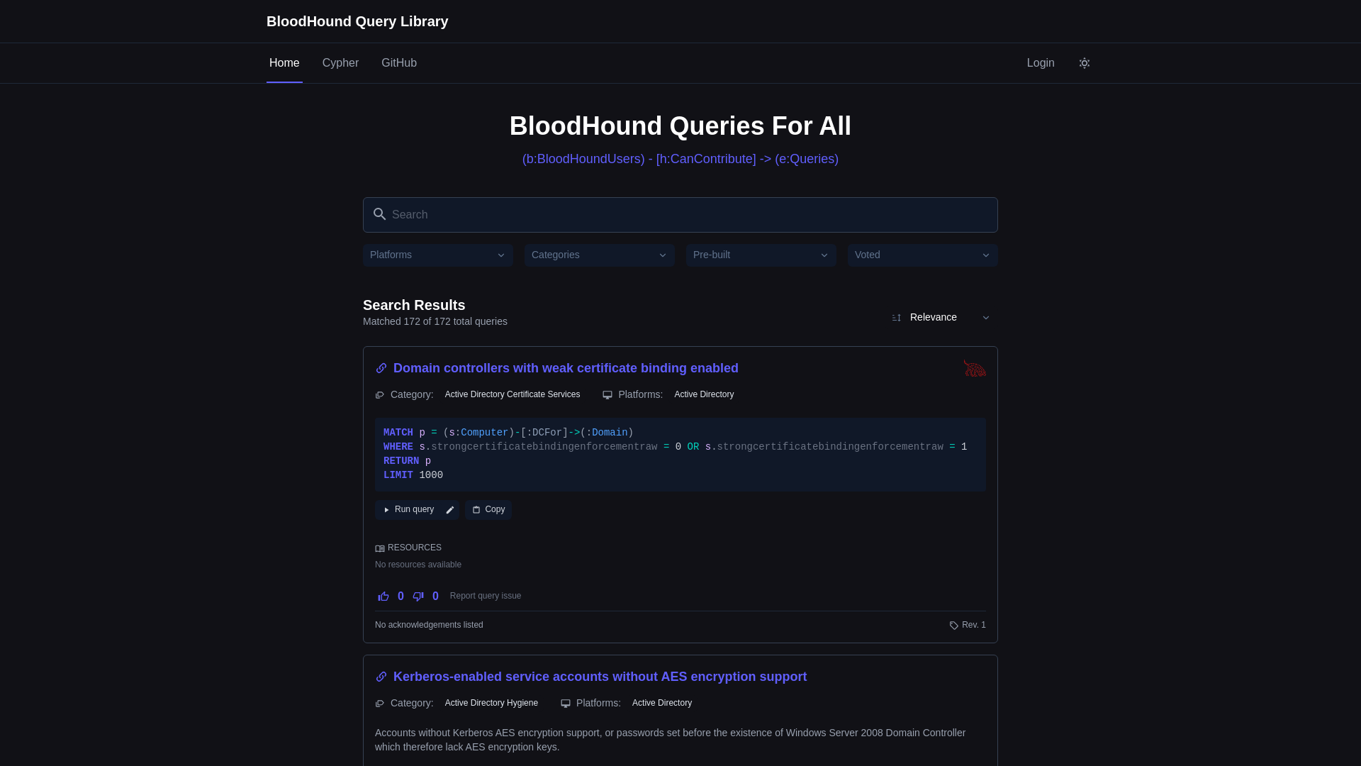Click 'Matched 172 of 172 total queries'
This screenshot has height=766, width=1361.
(x=435, y=321)
